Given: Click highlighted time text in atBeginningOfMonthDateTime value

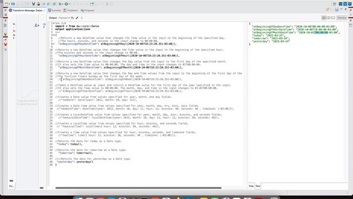Looking at the screenshot, I should point(321,33).
